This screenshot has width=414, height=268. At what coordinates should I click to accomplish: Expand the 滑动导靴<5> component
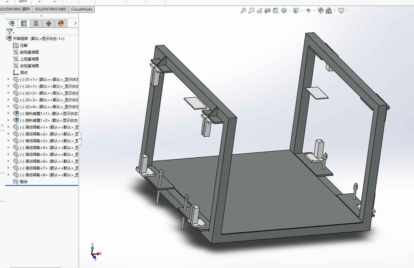coord(8,154)
